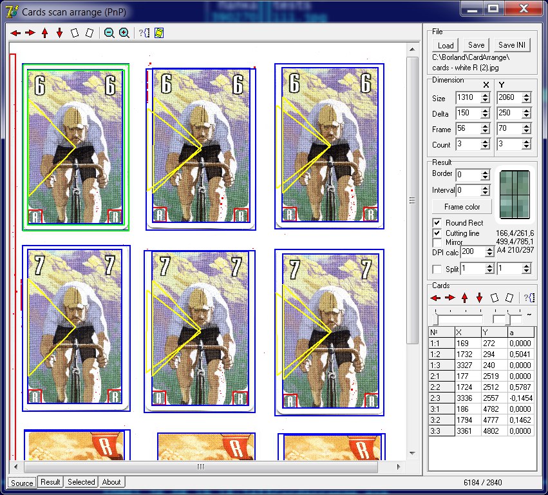Image resolution: width=548 pixels, height=495 pixels.
Task: Click the vertical scrollbar down arrow
Action: tap(412, 453)
